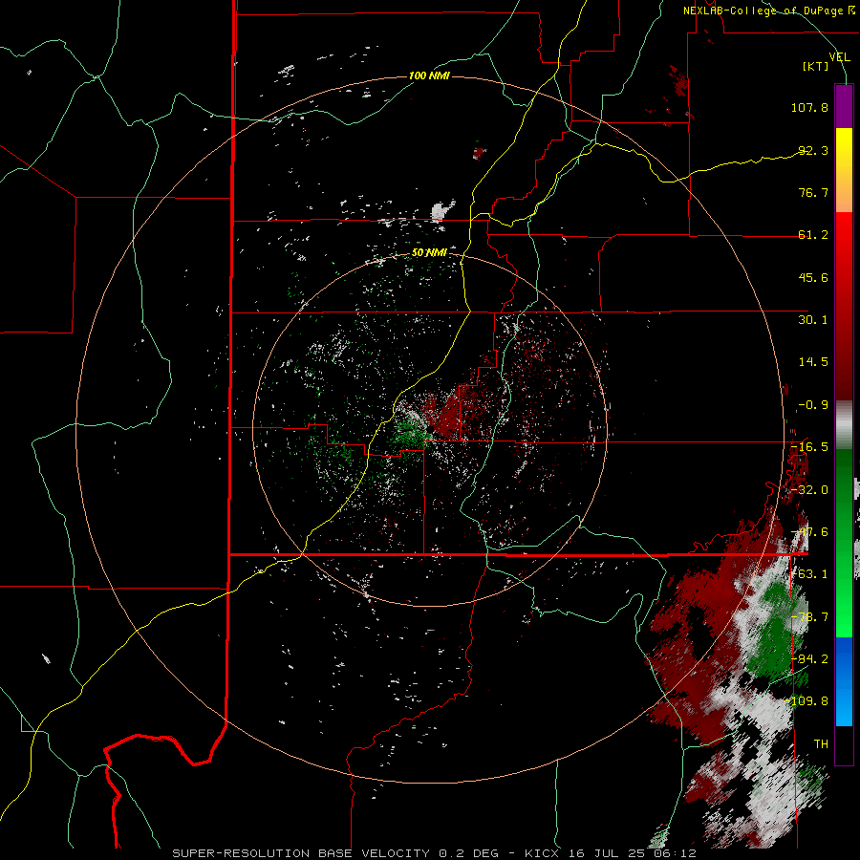Click the 50 NMI range ring label

[x=429, y=252]
